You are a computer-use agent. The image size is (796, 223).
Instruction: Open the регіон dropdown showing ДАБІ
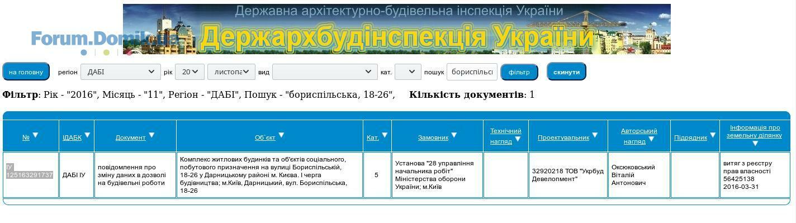point(121,72)
